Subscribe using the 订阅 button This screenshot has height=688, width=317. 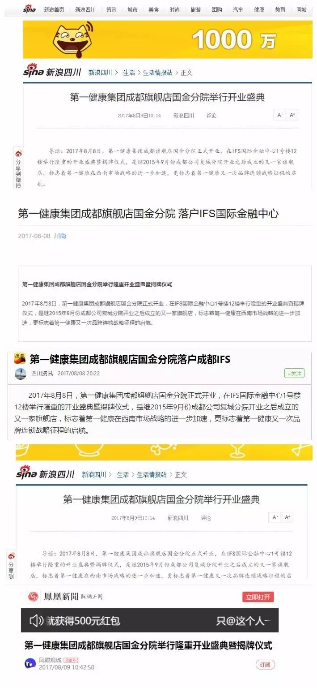(265, 664)
